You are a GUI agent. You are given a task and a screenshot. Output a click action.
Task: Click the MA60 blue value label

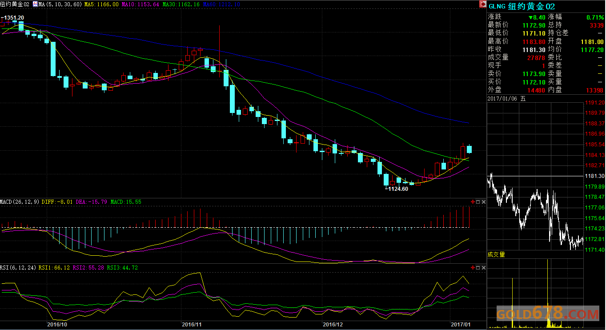coord(222,4)
